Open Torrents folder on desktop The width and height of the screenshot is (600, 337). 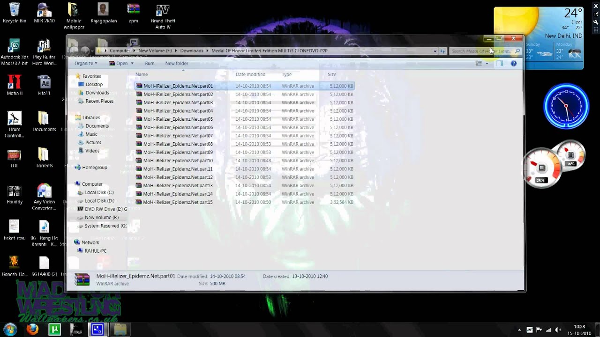coord(44,158)
